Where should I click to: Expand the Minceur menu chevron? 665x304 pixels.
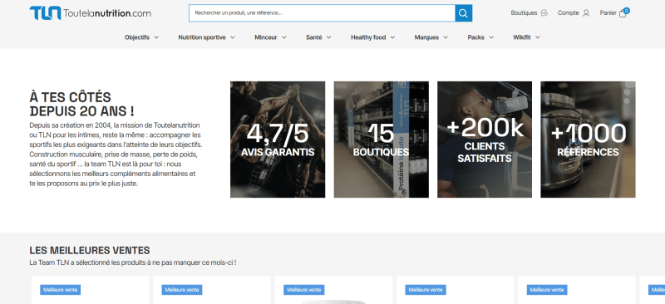click(283, 37)
